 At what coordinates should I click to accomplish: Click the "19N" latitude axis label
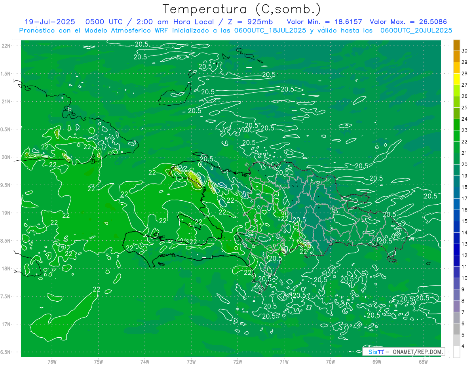click(x=6, y=213)
